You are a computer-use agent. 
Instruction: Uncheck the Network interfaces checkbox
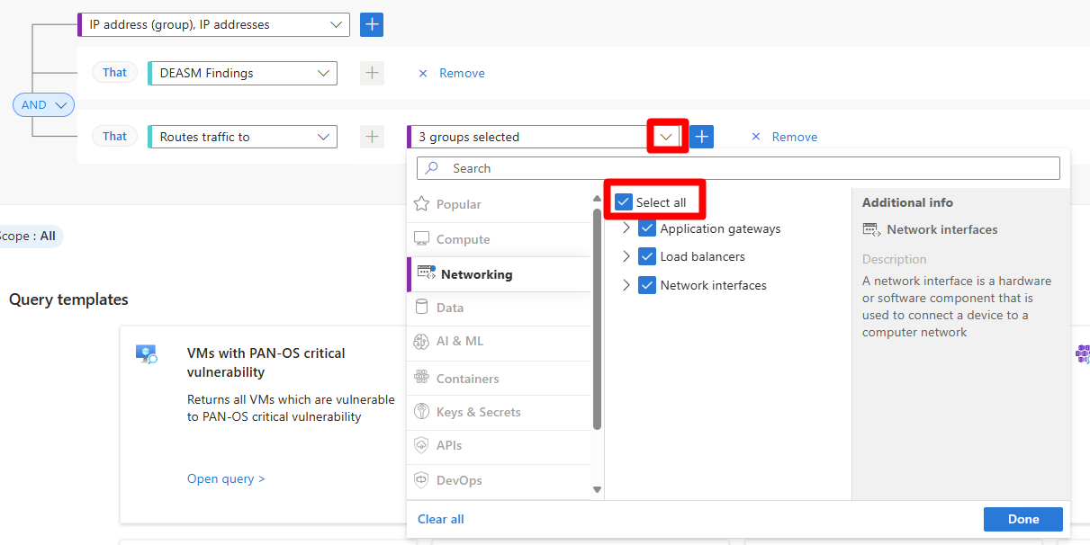tap(647, 285)
